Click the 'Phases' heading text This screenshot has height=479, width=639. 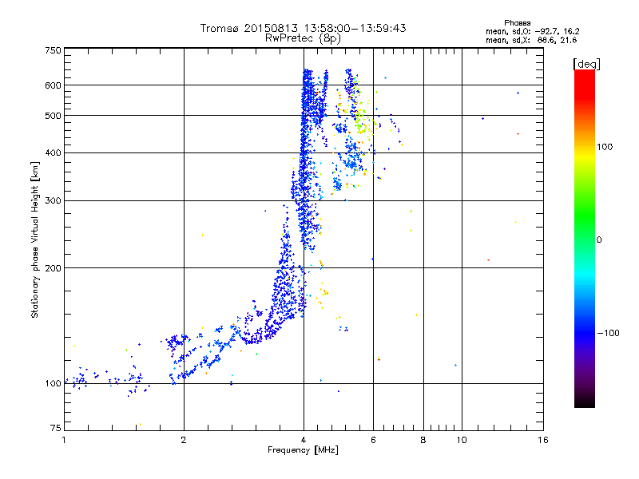517,23
